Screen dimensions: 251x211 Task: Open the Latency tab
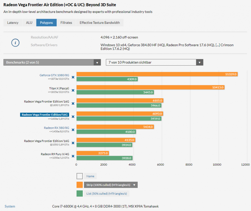13,23
